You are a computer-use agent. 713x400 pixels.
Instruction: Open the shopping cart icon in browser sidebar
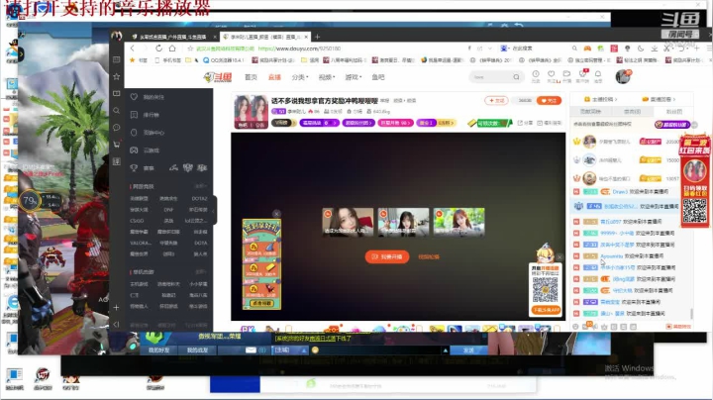pyautogui.click(x=117, y=145)
